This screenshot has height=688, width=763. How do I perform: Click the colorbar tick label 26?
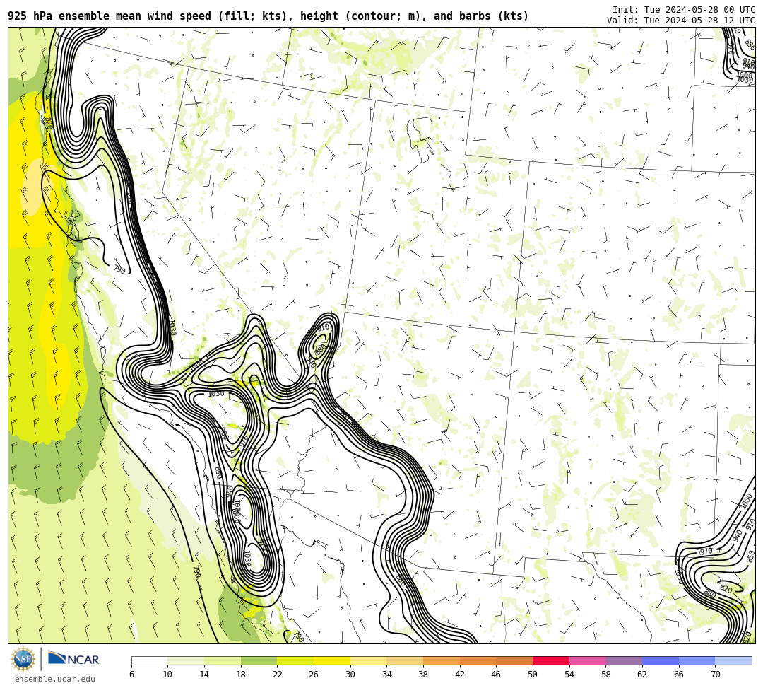pos(314,675)
